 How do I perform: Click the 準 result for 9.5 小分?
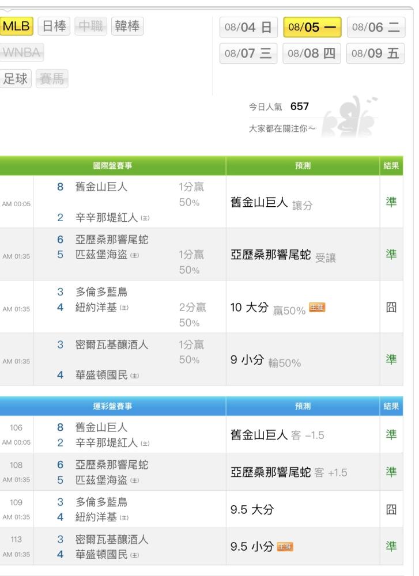pyautogui.click(x=391, y=547)
